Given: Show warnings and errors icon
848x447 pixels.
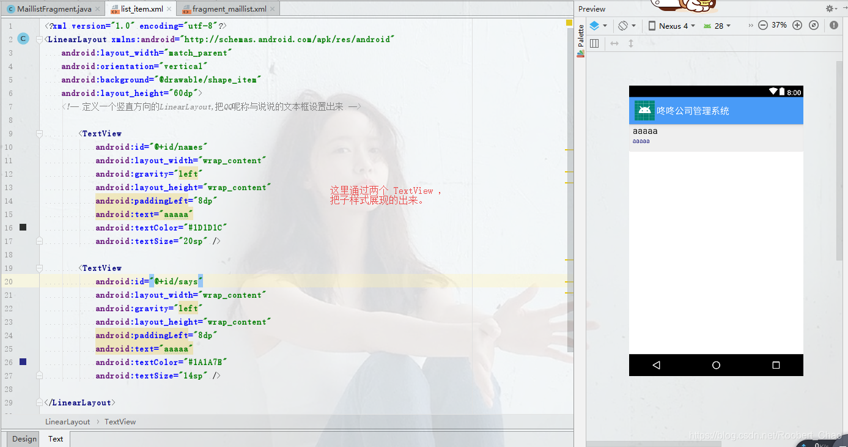Looking at the screenshot, I should (835, 25).
